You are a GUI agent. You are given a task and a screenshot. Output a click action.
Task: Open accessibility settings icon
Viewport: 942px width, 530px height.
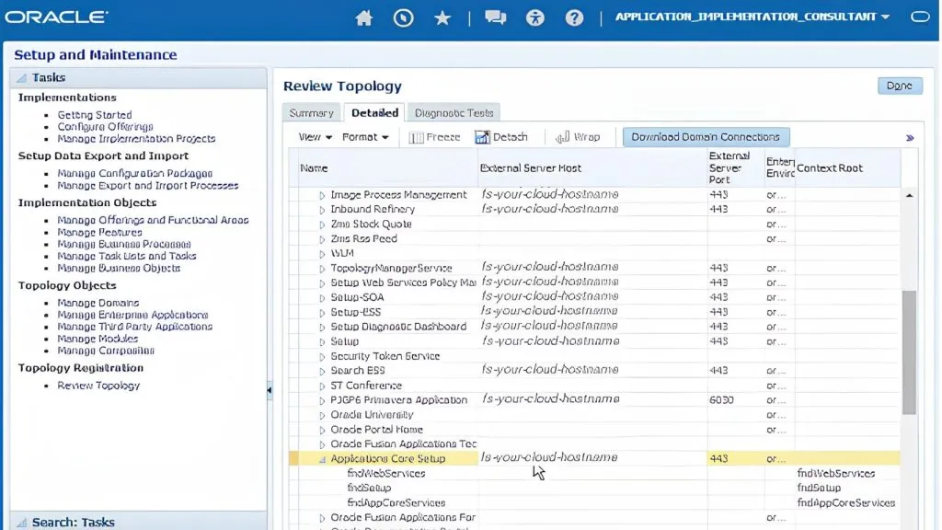534,17
